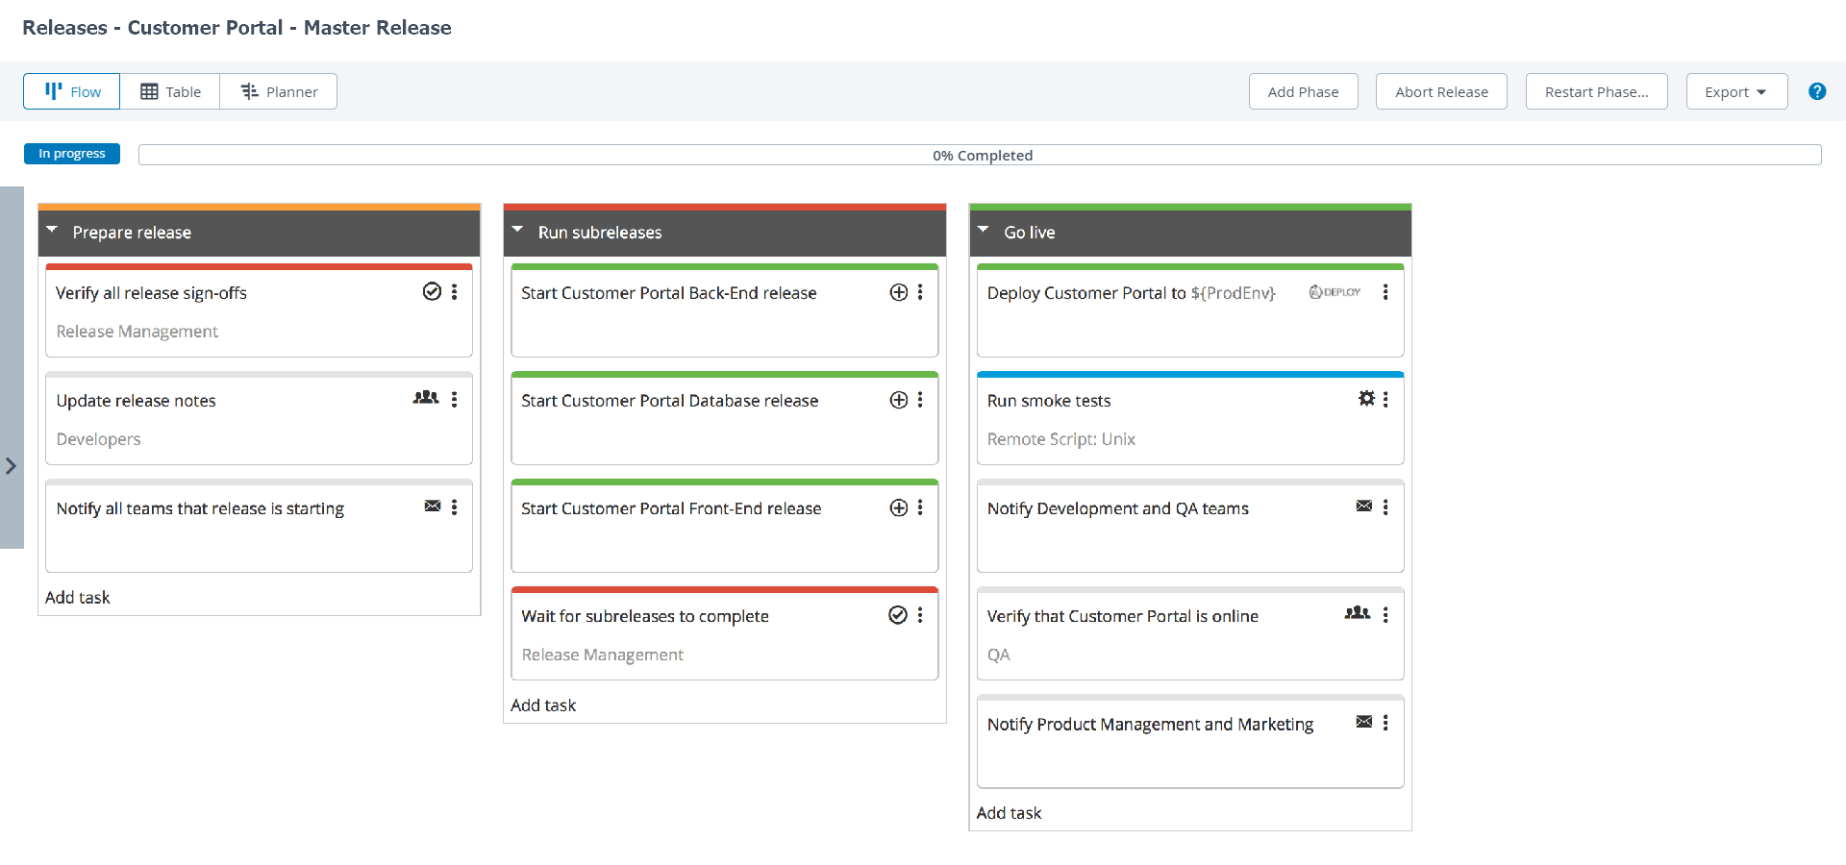Open the menu dots for Deploy Customer Portal task
This screenshot has width=1846, height=865.
click(1385, 291)
